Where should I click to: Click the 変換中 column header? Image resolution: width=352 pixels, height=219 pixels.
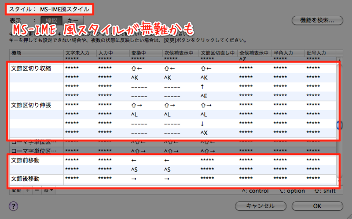[146, 53]
